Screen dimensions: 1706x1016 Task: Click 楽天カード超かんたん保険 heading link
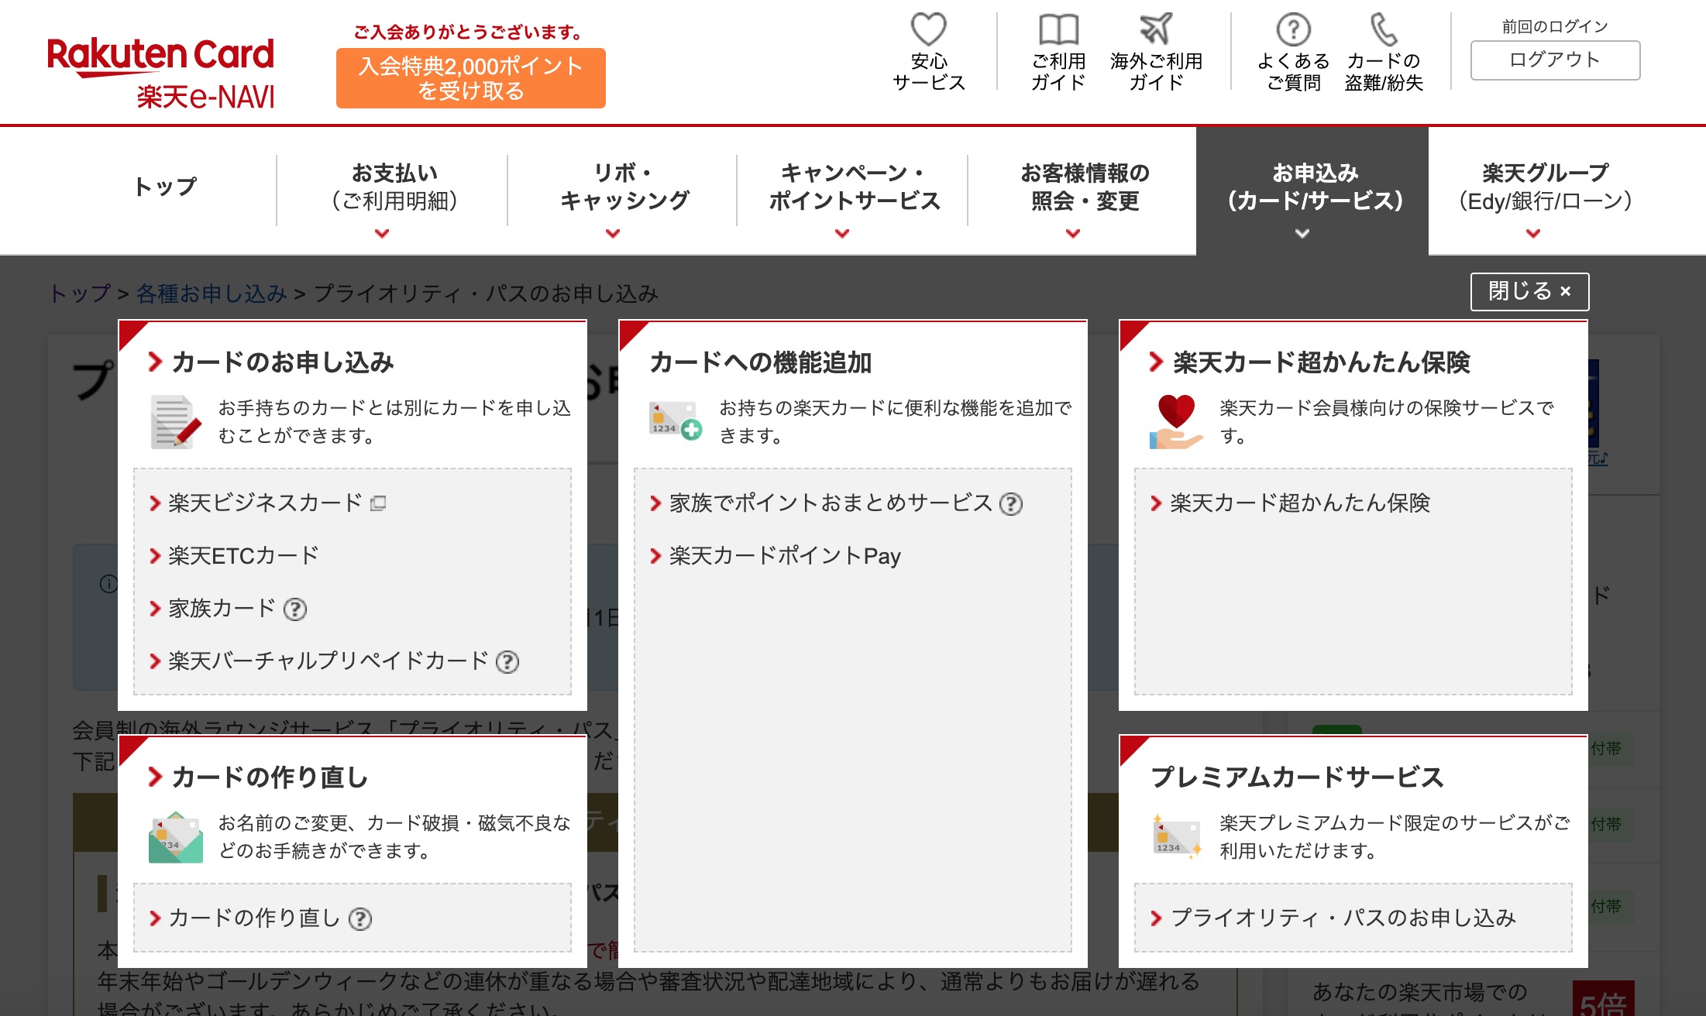(1322, 362)
